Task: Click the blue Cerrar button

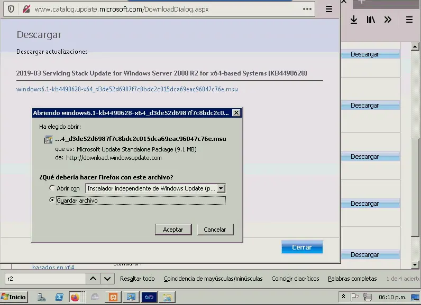Action: pos(302,247)
